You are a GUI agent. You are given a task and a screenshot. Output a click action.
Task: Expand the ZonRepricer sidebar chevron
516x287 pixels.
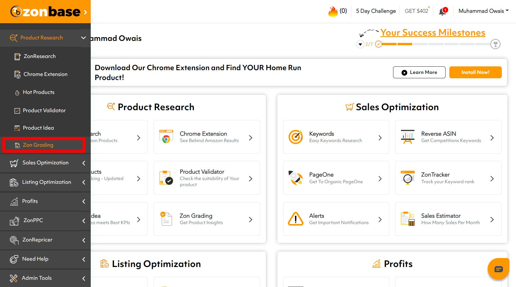[x=84, y=240]
